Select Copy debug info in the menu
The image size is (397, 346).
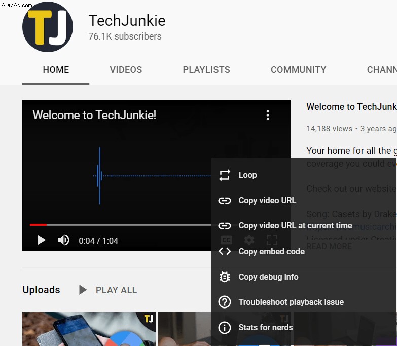click(x=303, y=277)
